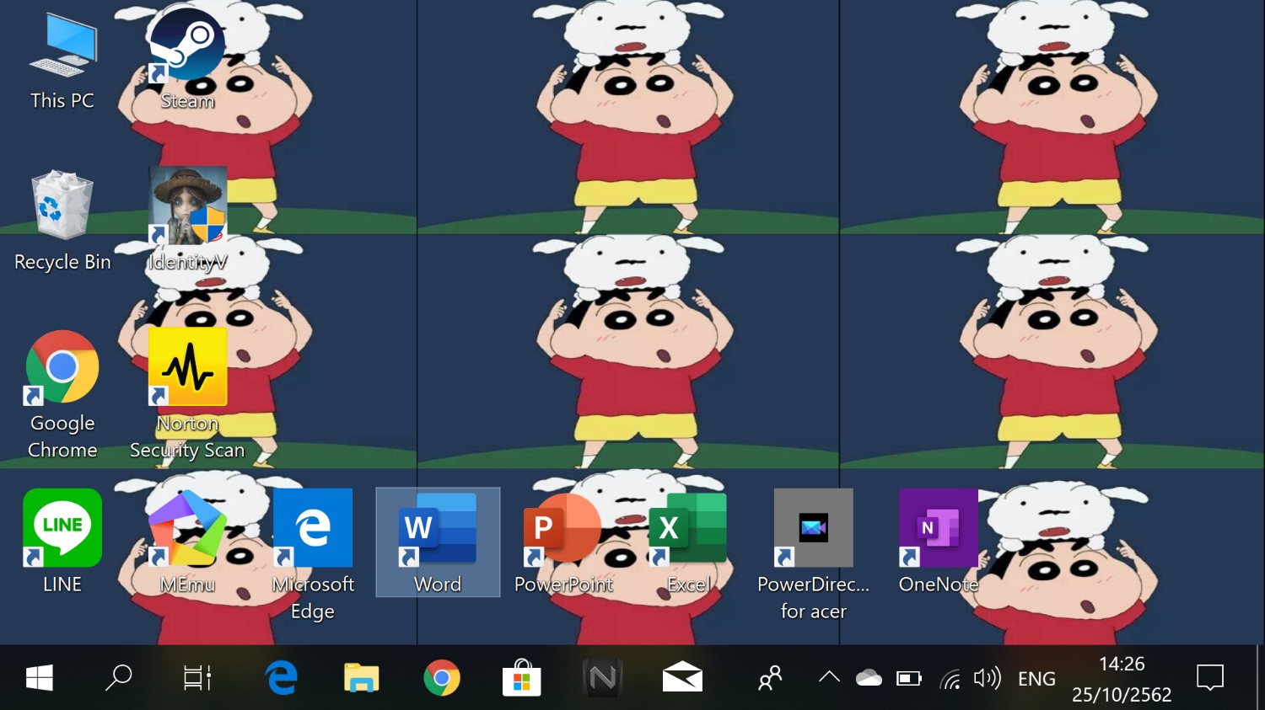The image size is (1265, 710).
Task: Open the Wi-Fi network flyout
Action: click(x=950, y=678)
